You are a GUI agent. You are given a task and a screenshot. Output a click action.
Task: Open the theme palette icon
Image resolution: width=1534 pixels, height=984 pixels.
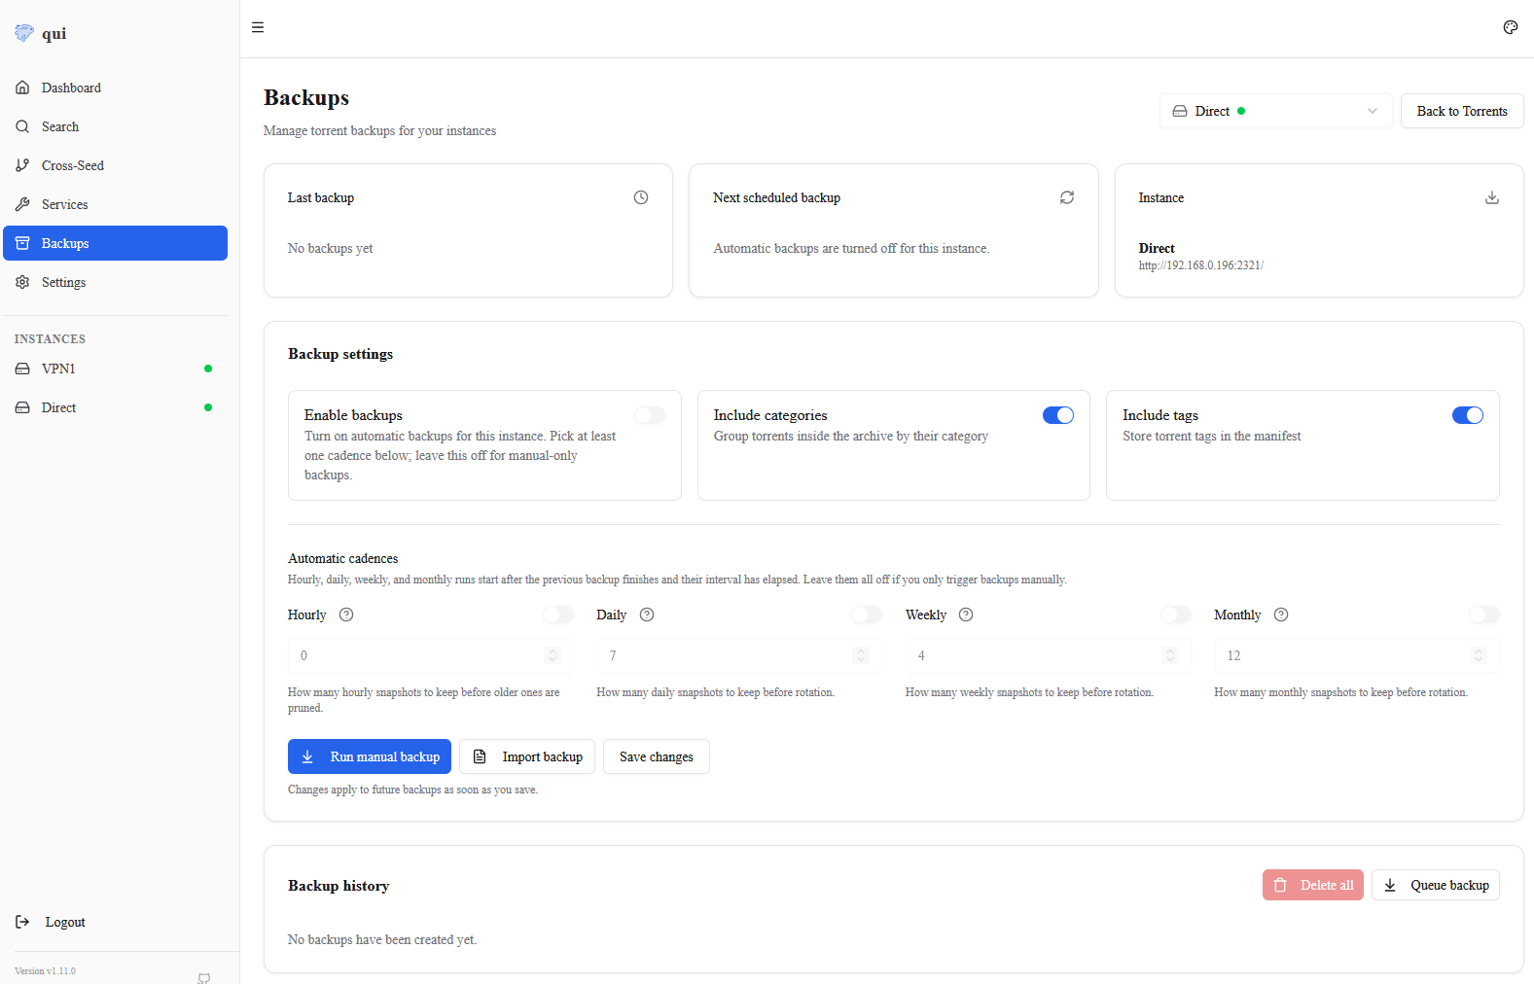click(1511, 27)
